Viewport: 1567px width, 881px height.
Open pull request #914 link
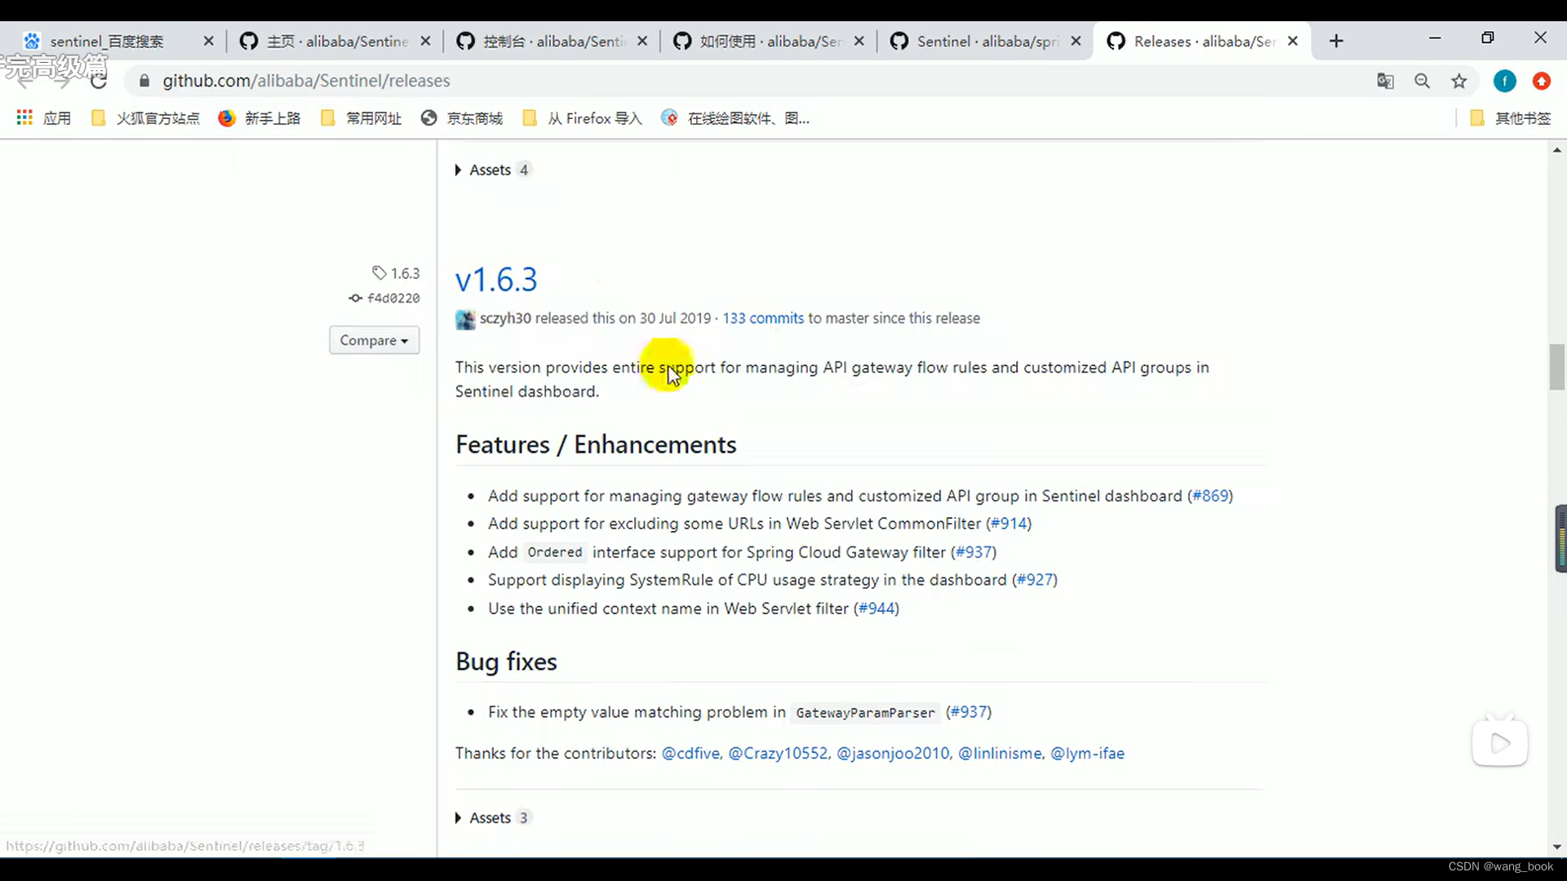tap(1009, 524)
